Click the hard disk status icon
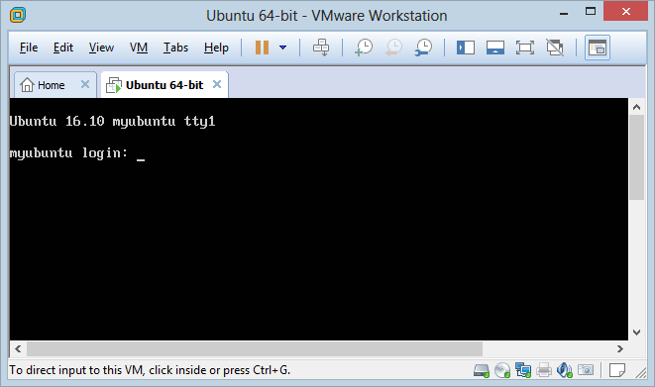Image resolution: width=655 pixels, height=387 pixels. pos(482,370)
